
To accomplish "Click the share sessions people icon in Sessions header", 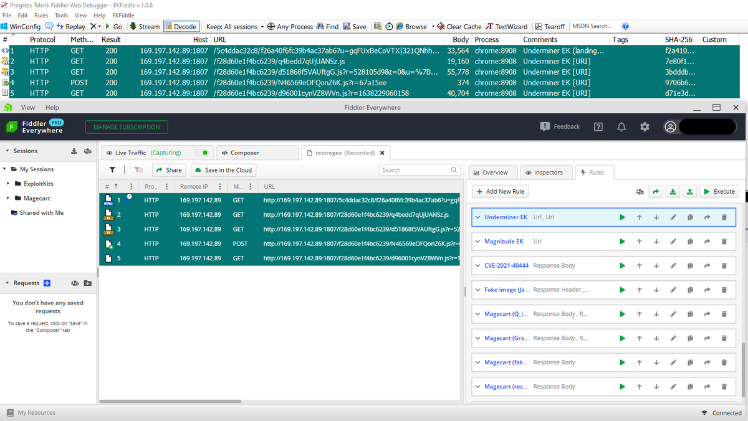I will click(x=87, y=151).
